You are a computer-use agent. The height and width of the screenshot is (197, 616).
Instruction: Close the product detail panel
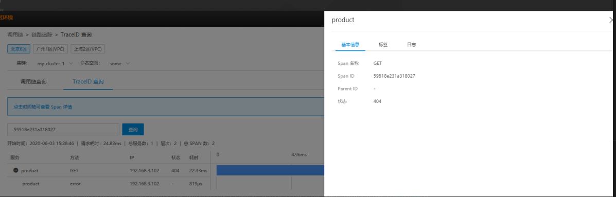click(611, 20)
